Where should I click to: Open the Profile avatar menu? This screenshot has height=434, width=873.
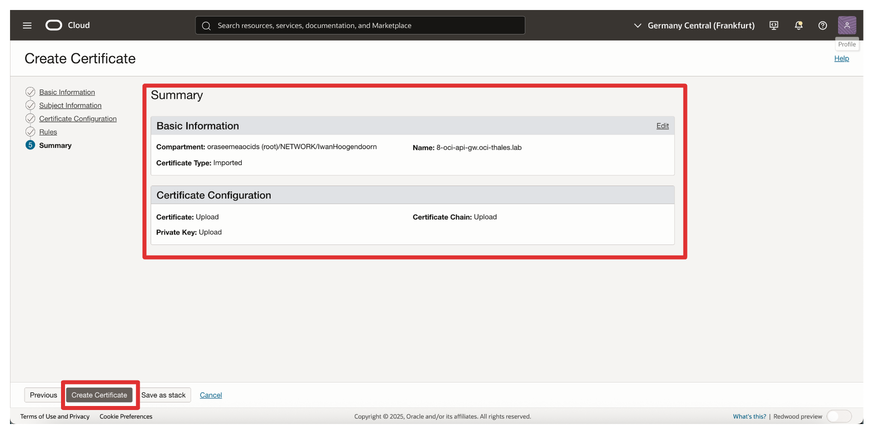[x=846, y=25]
